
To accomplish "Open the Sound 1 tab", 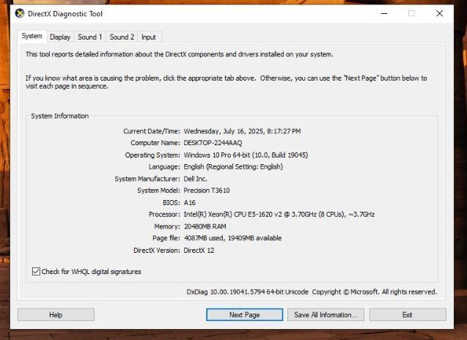I will click(89, 37).
